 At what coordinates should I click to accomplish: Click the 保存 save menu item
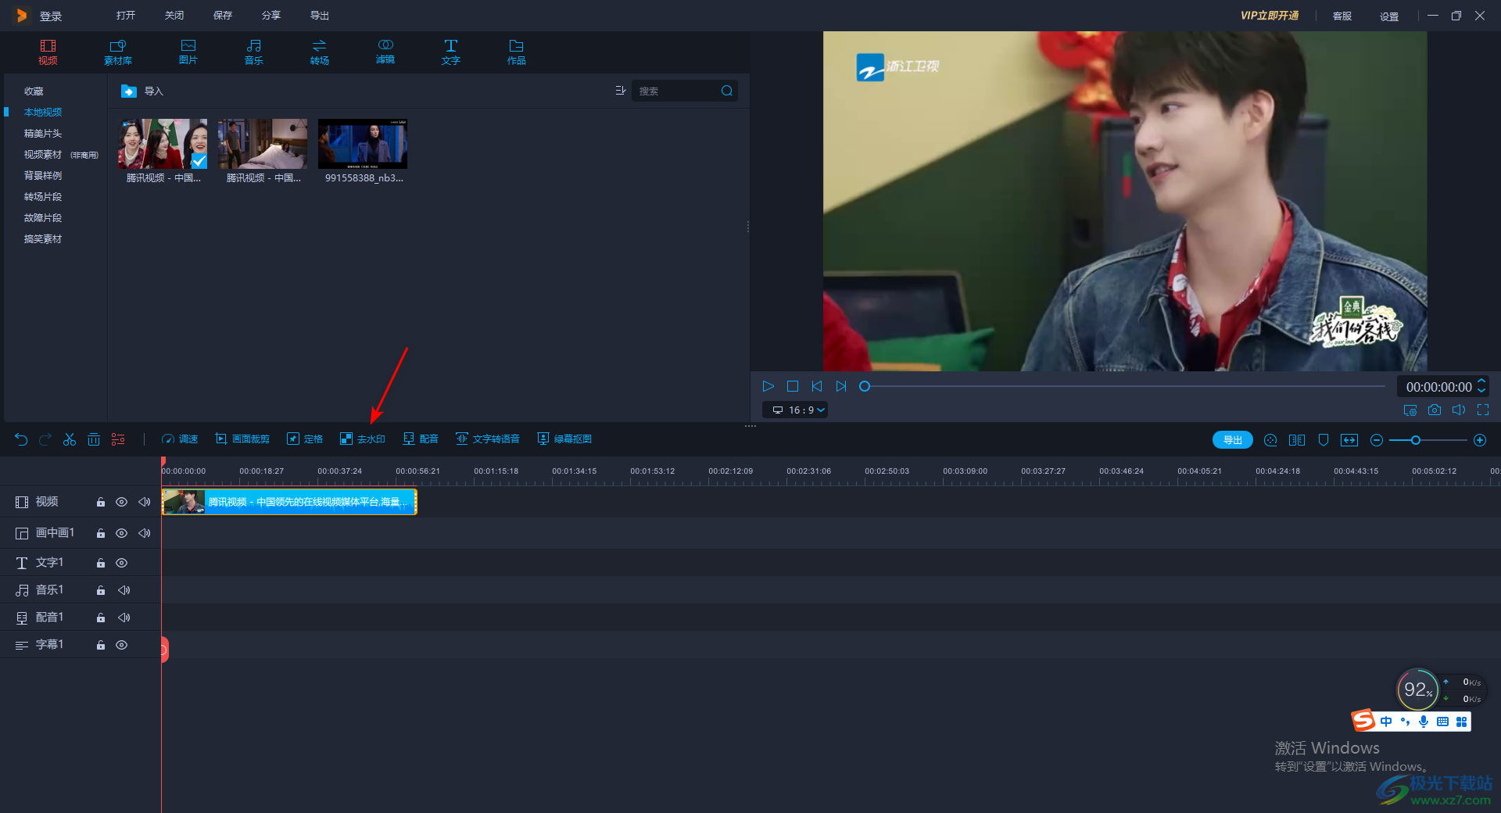pyautogui.click(x=223, y=16)
